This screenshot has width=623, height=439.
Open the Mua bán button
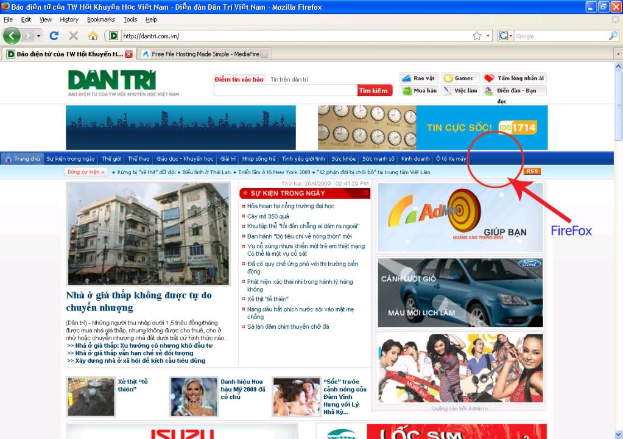point(419,91)
